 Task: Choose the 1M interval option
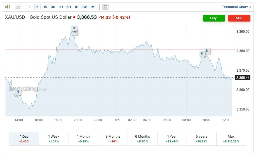pos(92,7)
